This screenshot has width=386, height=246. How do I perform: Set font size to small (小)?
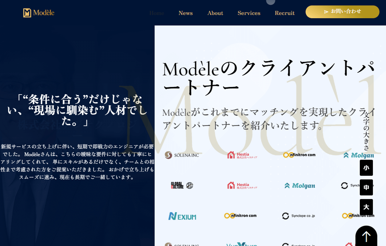click(366, 168)
